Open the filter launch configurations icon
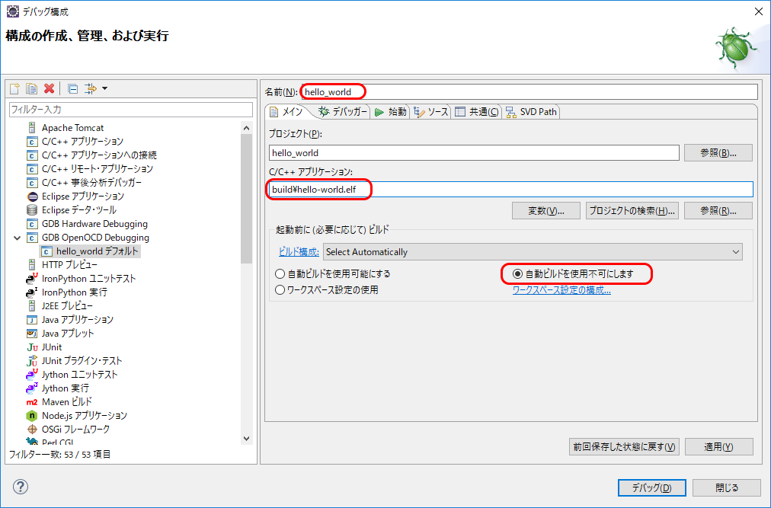 tap(90, 88)
